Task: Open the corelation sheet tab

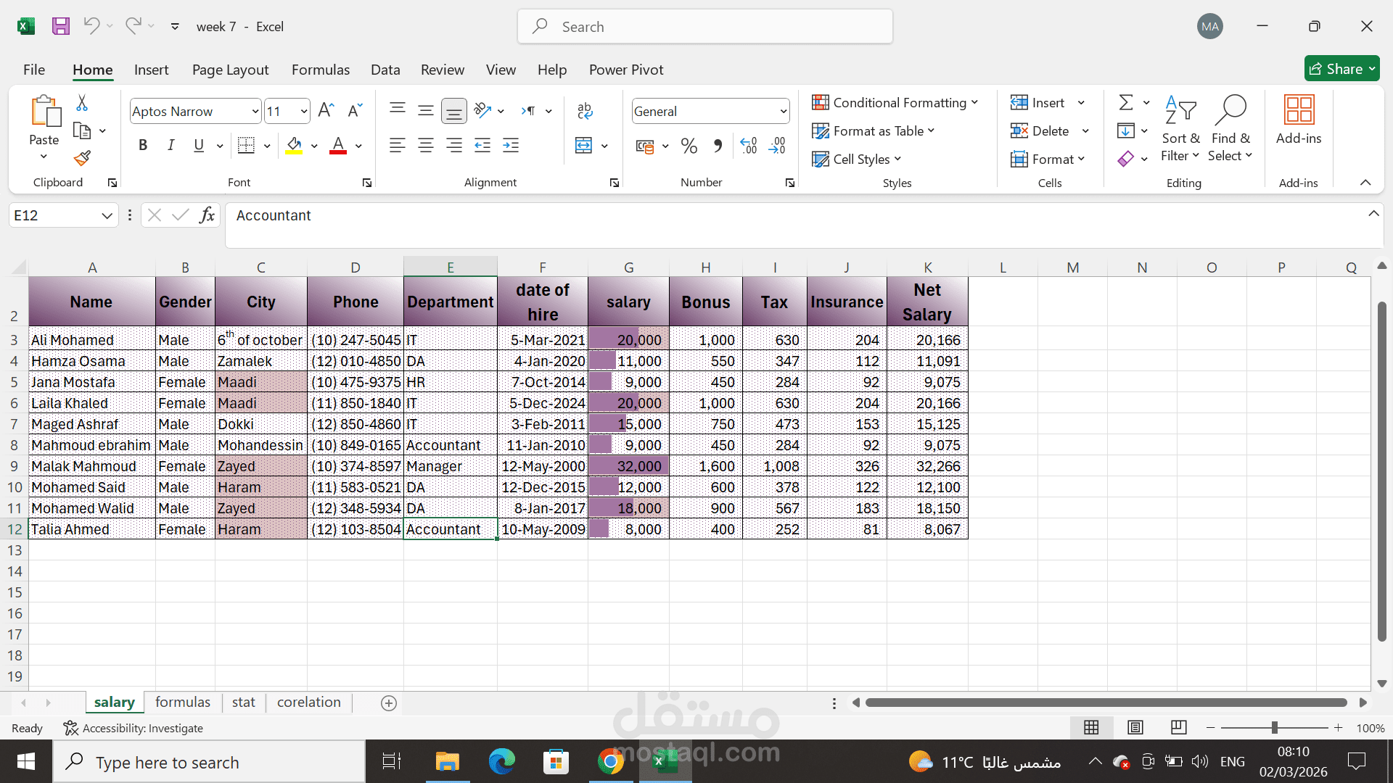Action: (308, 702)
